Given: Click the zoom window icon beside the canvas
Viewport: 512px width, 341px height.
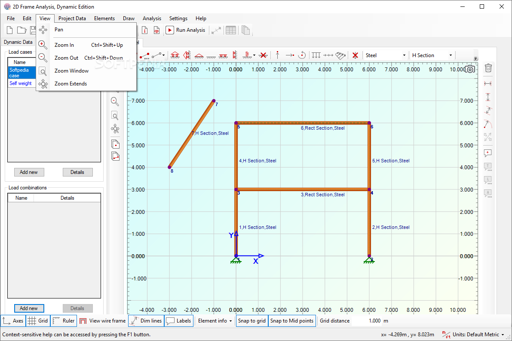Looking at the screenshot, I should click(115, 116).
